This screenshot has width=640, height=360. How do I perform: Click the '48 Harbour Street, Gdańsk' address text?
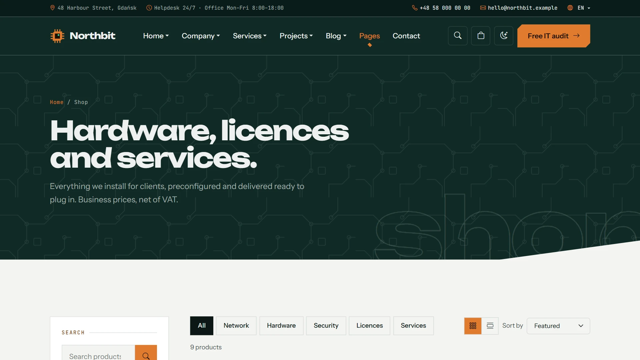[97, 8]
